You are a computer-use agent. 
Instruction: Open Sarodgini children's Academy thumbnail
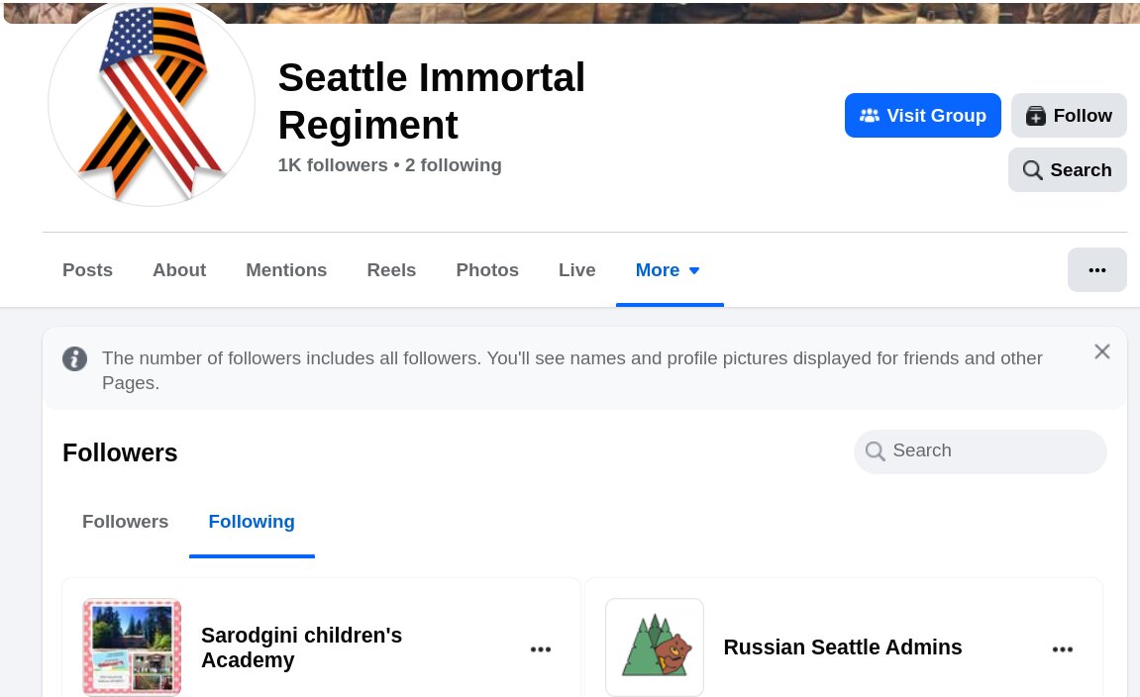(132, 647)
